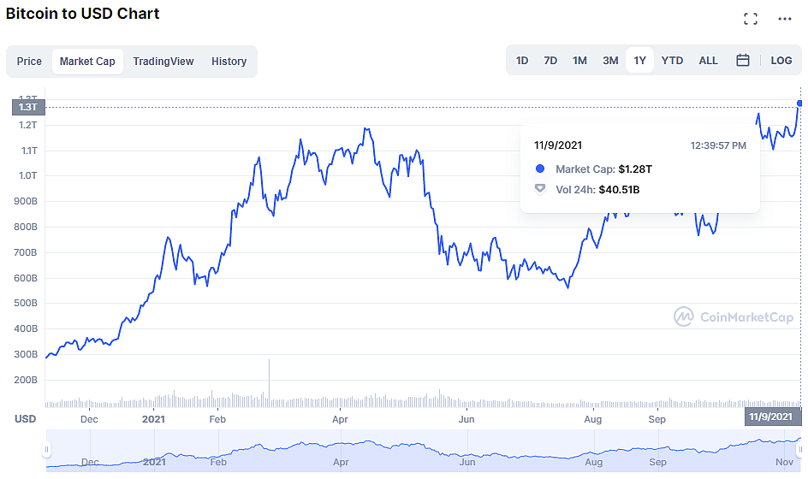Grab the right handle of the range slider
The height and width of the screenshot is (479, 808).
pos(800,450)
